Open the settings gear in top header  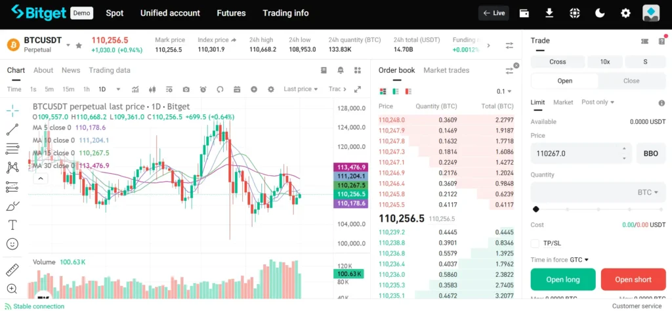[x=625, y=13]
